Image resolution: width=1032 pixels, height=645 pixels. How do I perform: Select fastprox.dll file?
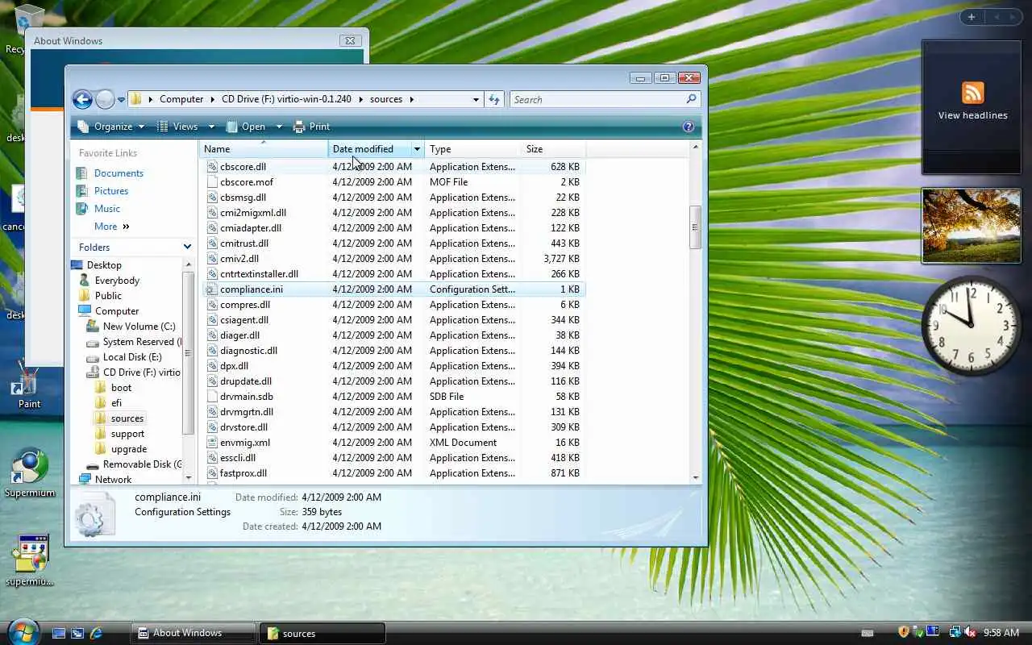click(x=243, y=473)
